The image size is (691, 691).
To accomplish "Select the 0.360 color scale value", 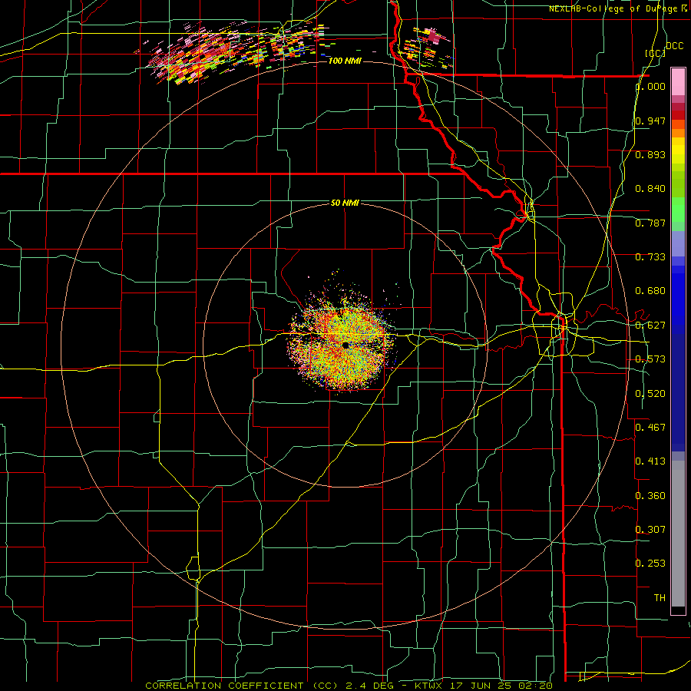I will click(x=650, y=496).
